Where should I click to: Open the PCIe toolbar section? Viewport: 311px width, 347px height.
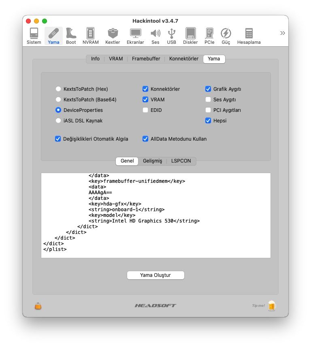pyautogui.click(x=209, y=36)
